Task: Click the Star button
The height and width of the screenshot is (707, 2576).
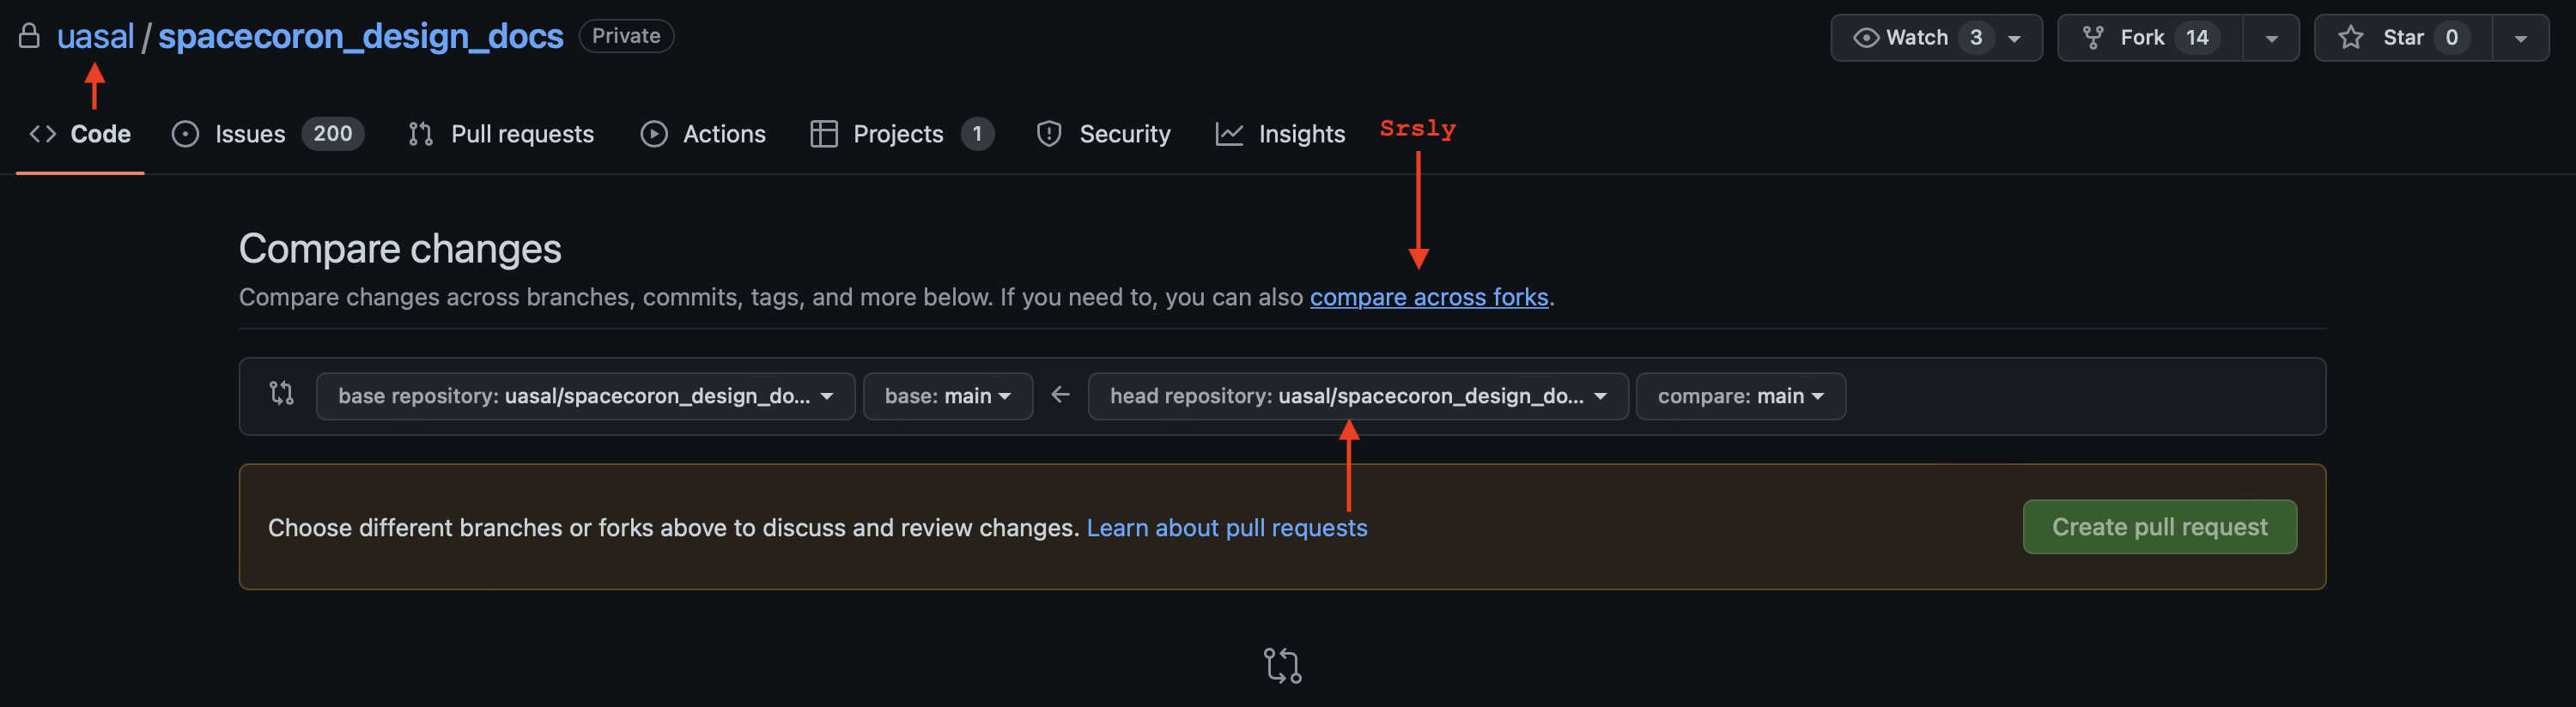Action: [2403, 38]
